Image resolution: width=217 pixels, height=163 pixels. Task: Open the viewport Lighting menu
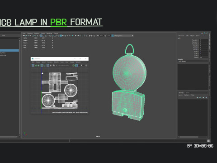coord(37,34)
